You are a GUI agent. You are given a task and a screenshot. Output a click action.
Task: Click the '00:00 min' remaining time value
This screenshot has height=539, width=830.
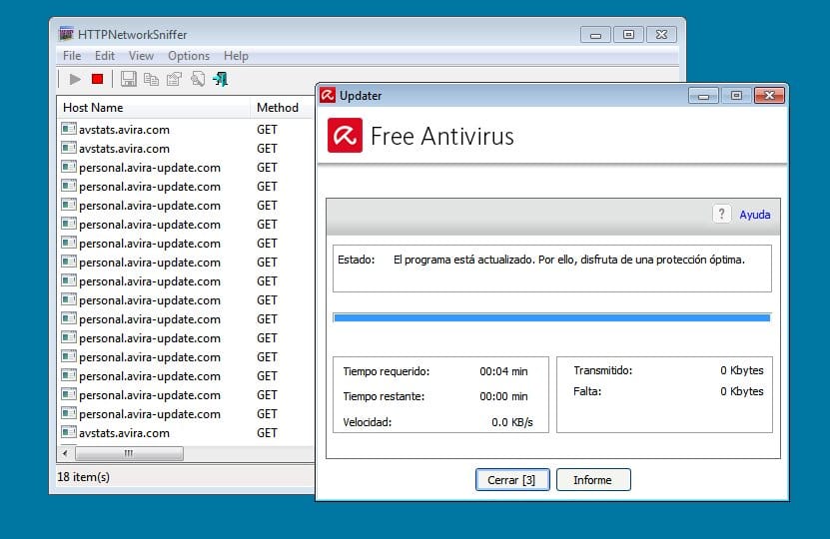pos(503,396)
